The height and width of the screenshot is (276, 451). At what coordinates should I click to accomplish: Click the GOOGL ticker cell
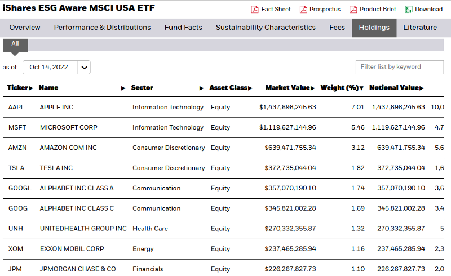coord(20,188)
